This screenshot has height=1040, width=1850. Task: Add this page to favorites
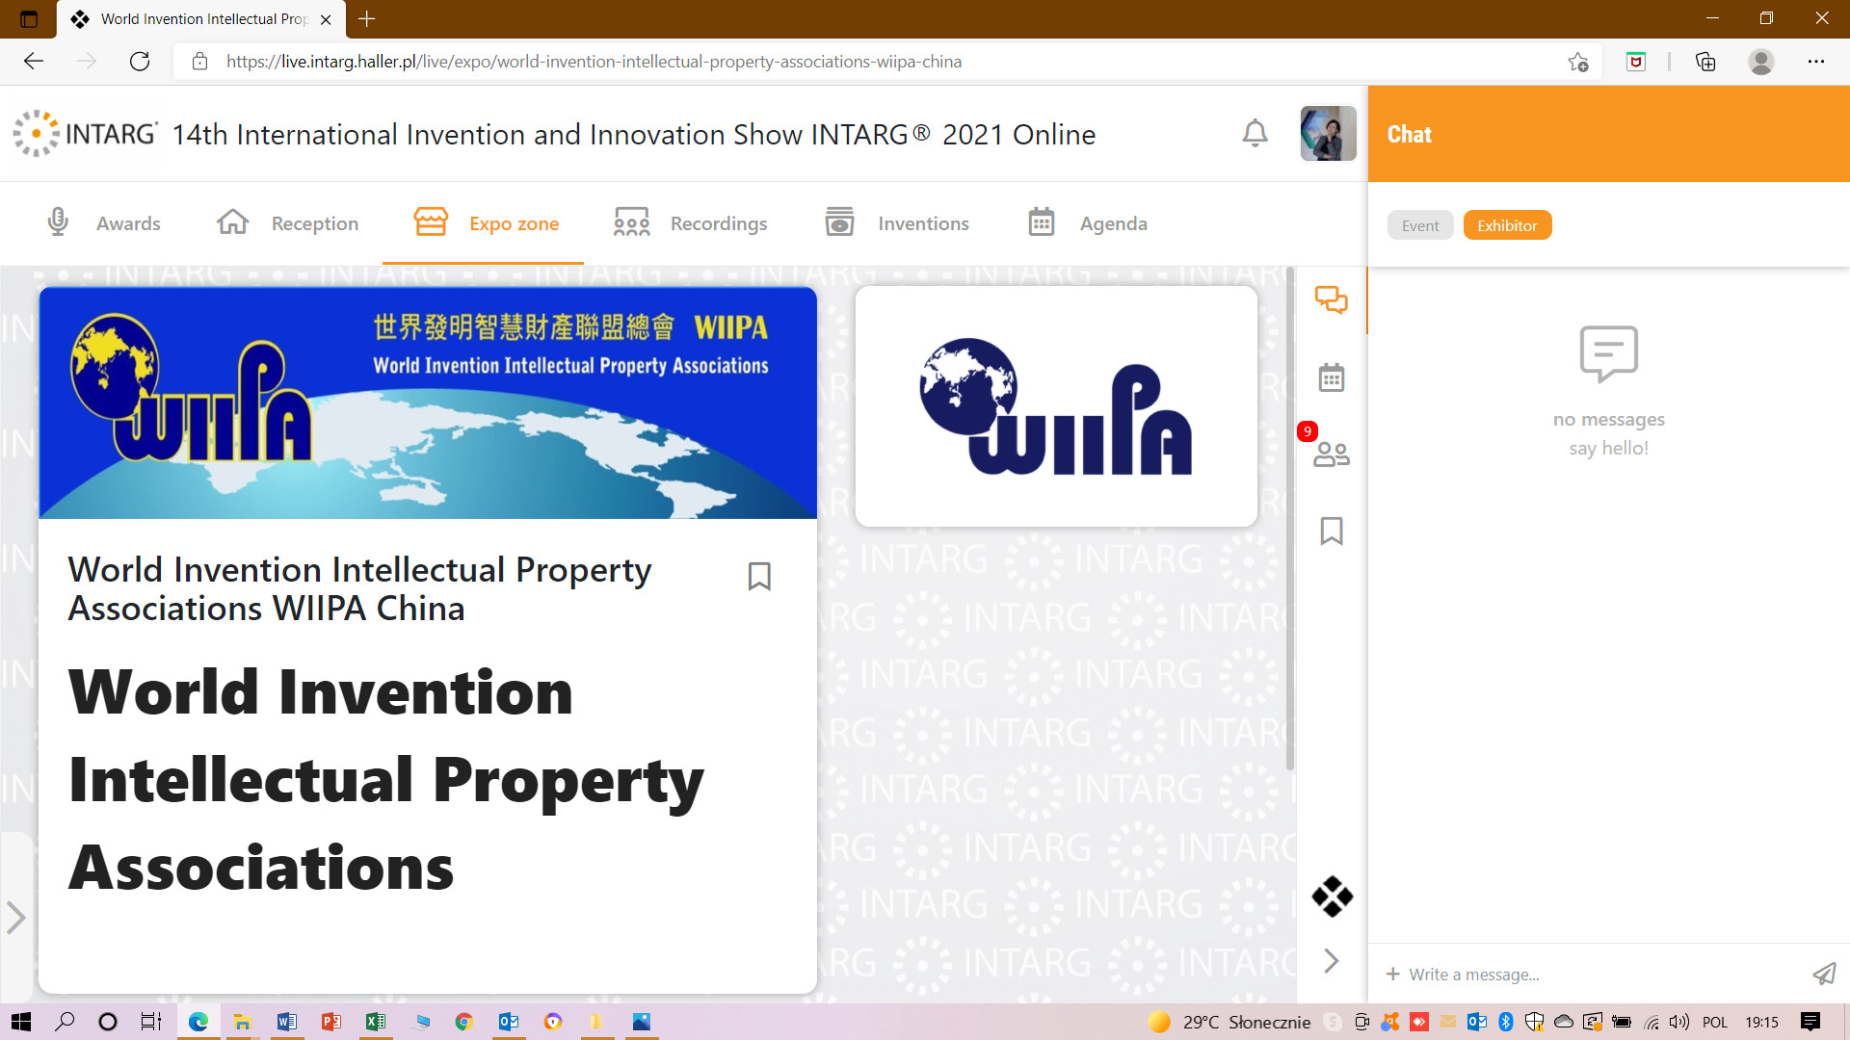tap(1577, 62)
